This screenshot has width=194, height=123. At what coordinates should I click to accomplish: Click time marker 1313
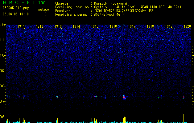click(x=58, y=26)
